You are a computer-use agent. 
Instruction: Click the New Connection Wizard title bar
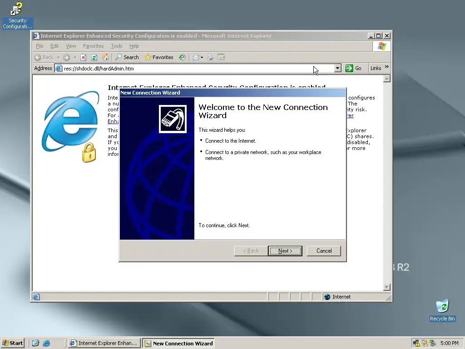pyautogui.click(x=232, y=93)
